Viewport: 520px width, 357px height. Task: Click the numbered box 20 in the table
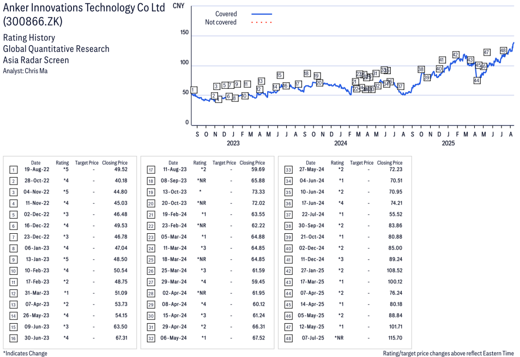[151, 203]
